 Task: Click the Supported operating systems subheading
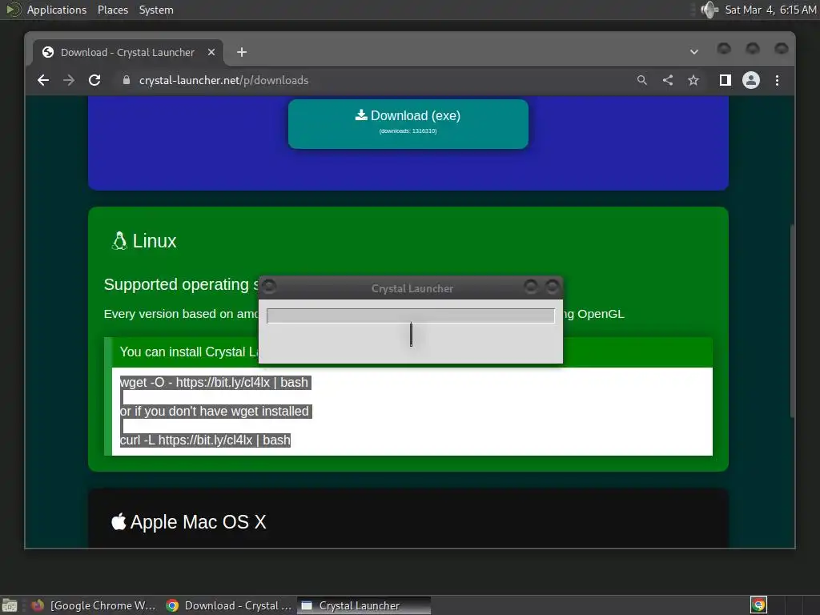(181, 284)
